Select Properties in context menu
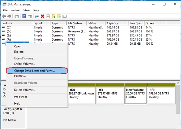 (x=37, y=97)
